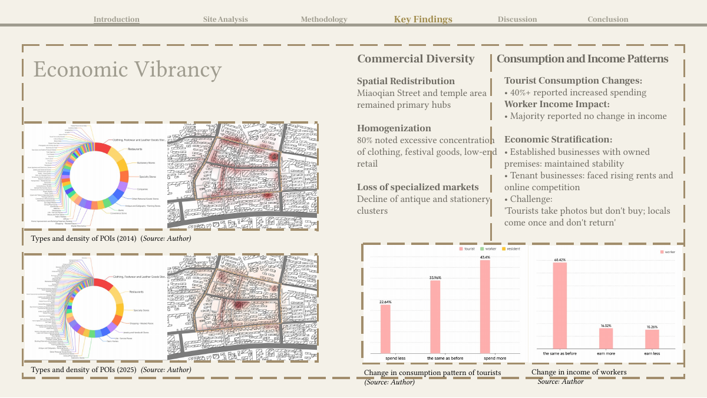Click the 'spend more' bar at 43.4%
The width and height of the screenshot is (707, 398).
click(x=485, y=307)
